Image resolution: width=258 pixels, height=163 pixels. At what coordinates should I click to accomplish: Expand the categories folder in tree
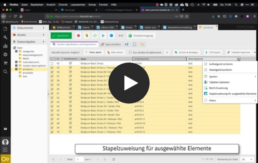[x=16, y=51]
